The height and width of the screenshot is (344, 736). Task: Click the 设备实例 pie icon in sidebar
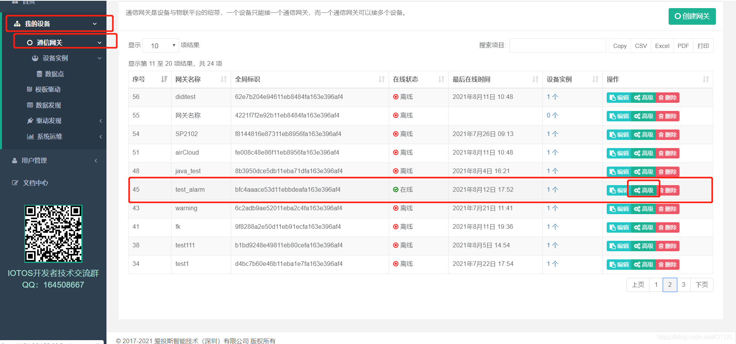pyautogui.click(x=35, y=58)
